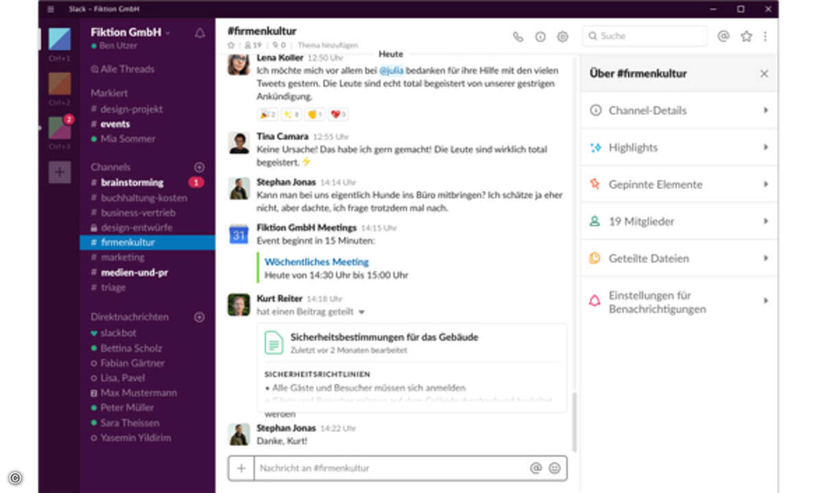Open channel settings gear icon
The height and width of the screenshot is (493, 822).
(x=562, y=37)
